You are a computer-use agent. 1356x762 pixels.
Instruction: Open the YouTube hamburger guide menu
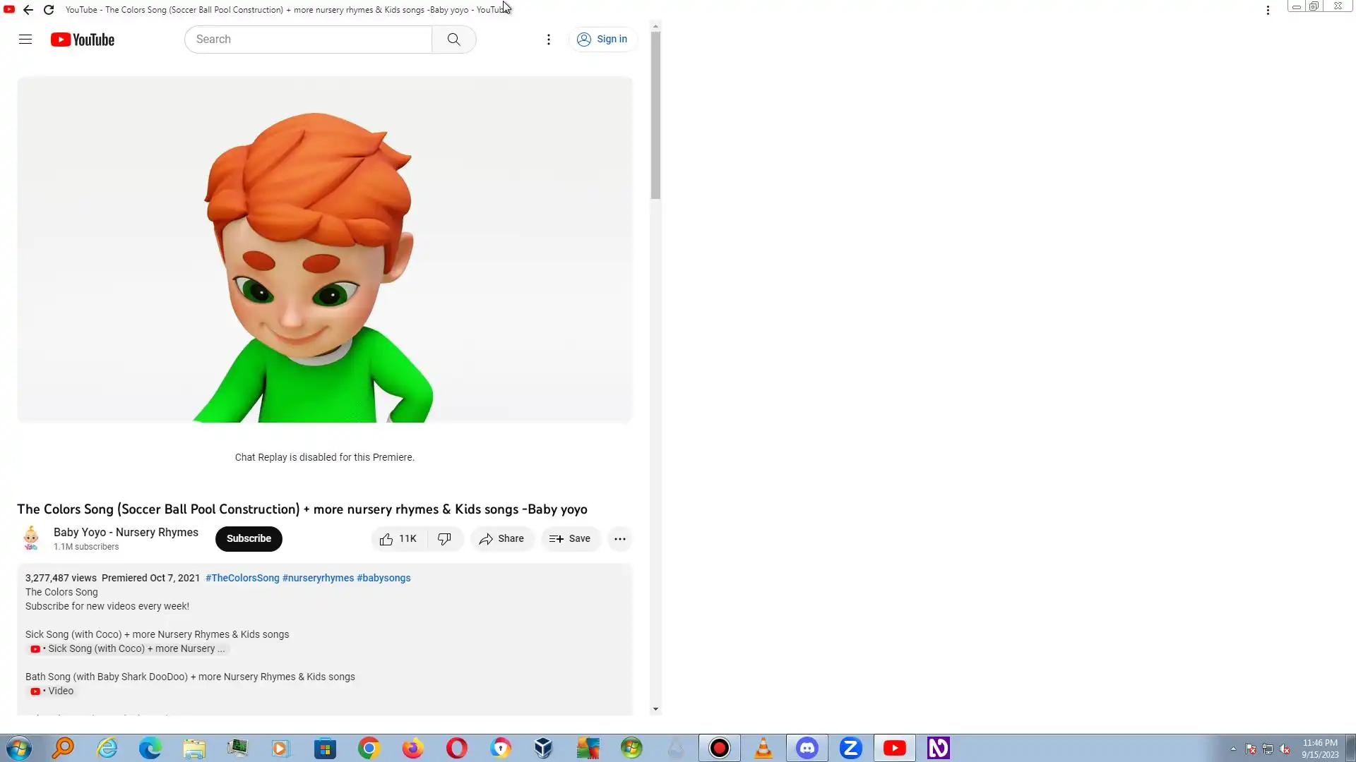25,40
